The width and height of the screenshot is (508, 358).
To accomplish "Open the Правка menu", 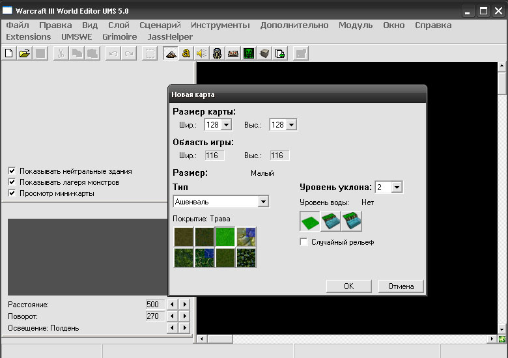I will pyautogui.click(x=55, y=25).
